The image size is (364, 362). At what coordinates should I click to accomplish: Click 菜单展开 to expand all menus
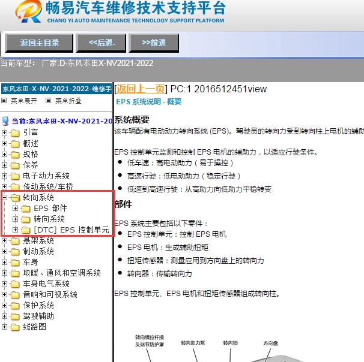pos(23,101)
